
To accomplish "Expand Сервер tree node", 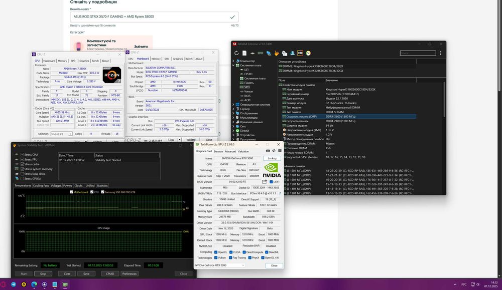I will click(x=233, y=109).
